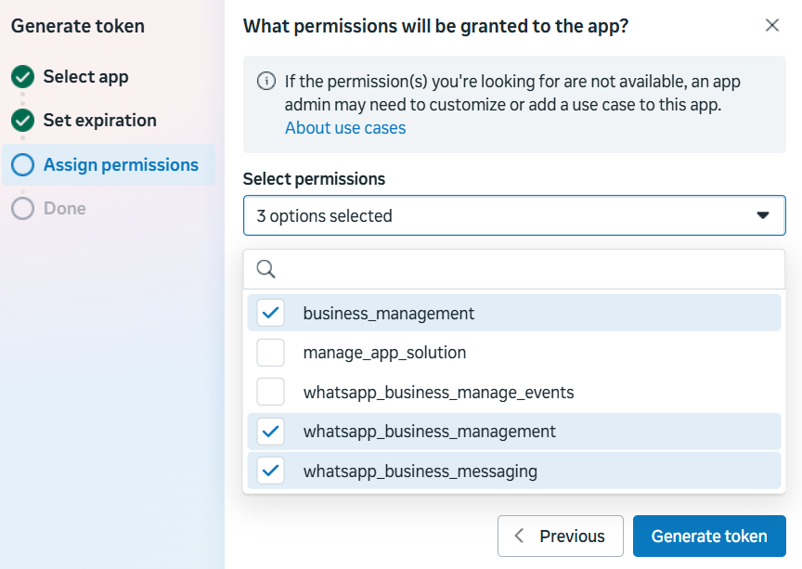Screen dimensions: 802x569
Task: Click the Assign permissions step circle icon
Action: pyautogui.click(x=23, y=165)
